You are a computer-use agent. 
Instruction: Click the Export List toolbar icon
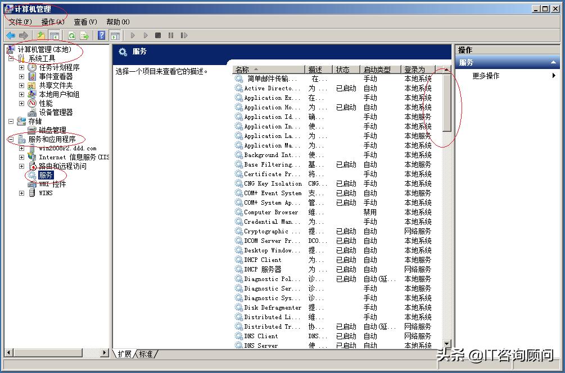click(84, 35)
